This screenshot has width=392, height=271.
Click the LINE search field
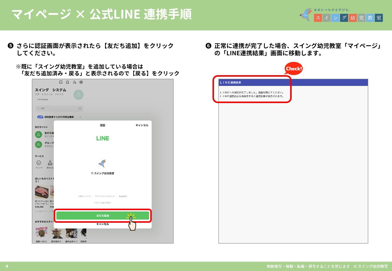pyautogui.click(x=59, y=108)
